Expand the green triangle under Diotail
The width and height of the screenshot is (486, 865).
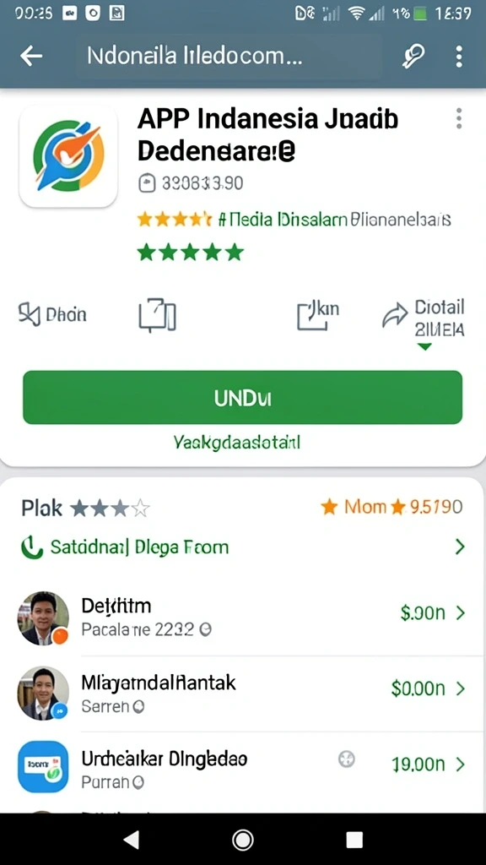pos(424,347)
